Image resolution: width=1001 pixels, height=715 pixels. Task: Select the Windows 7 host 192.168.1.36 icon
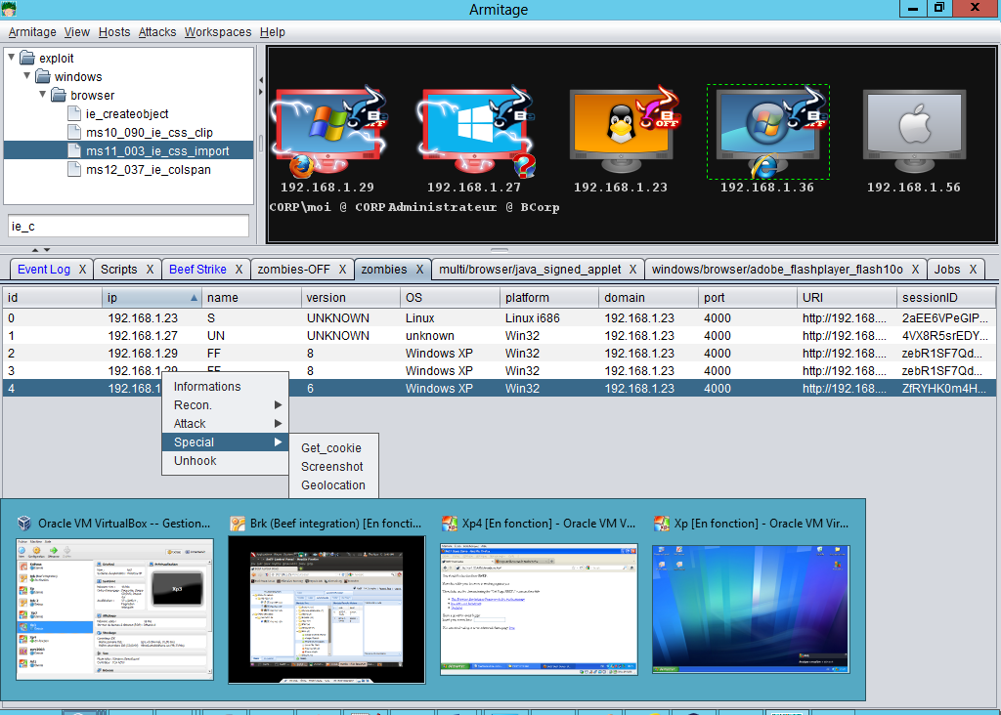tap(767, 132)
